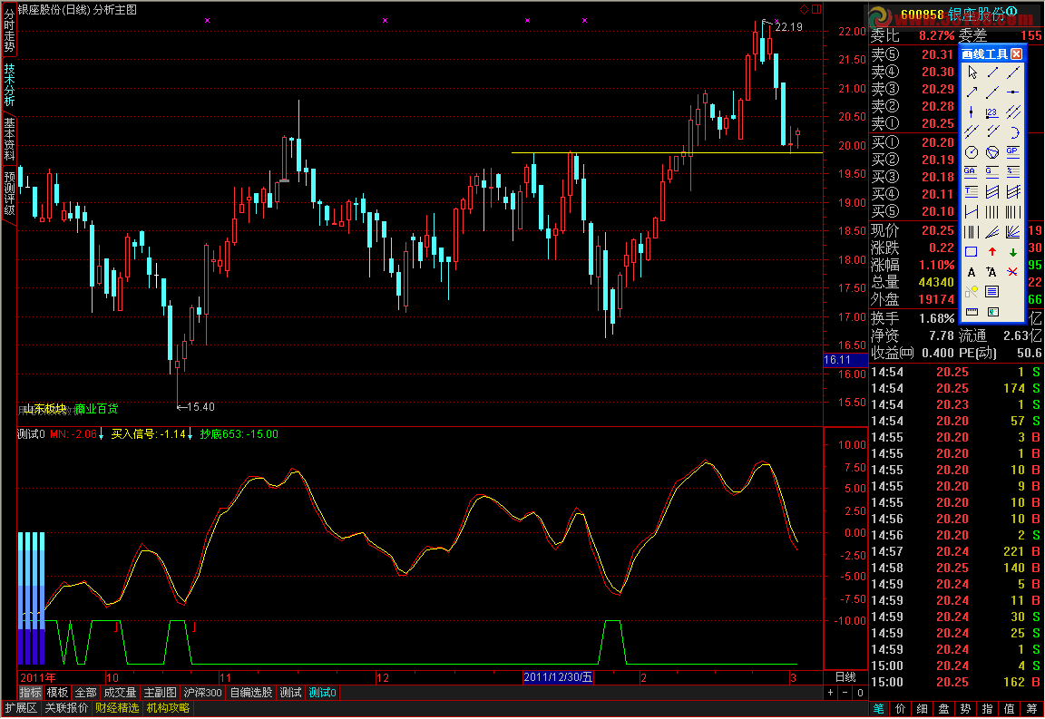
Task: Open the 日线 period selector
Action: 844,677
